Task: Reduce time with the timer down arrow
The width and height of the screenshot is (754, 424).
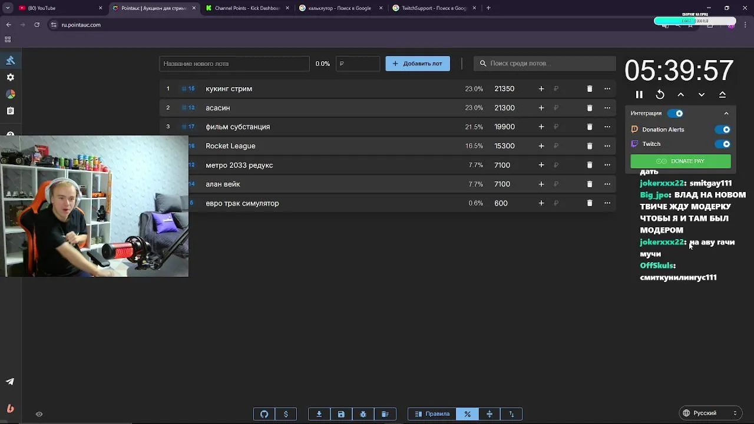Action: [x=702, y=95]
